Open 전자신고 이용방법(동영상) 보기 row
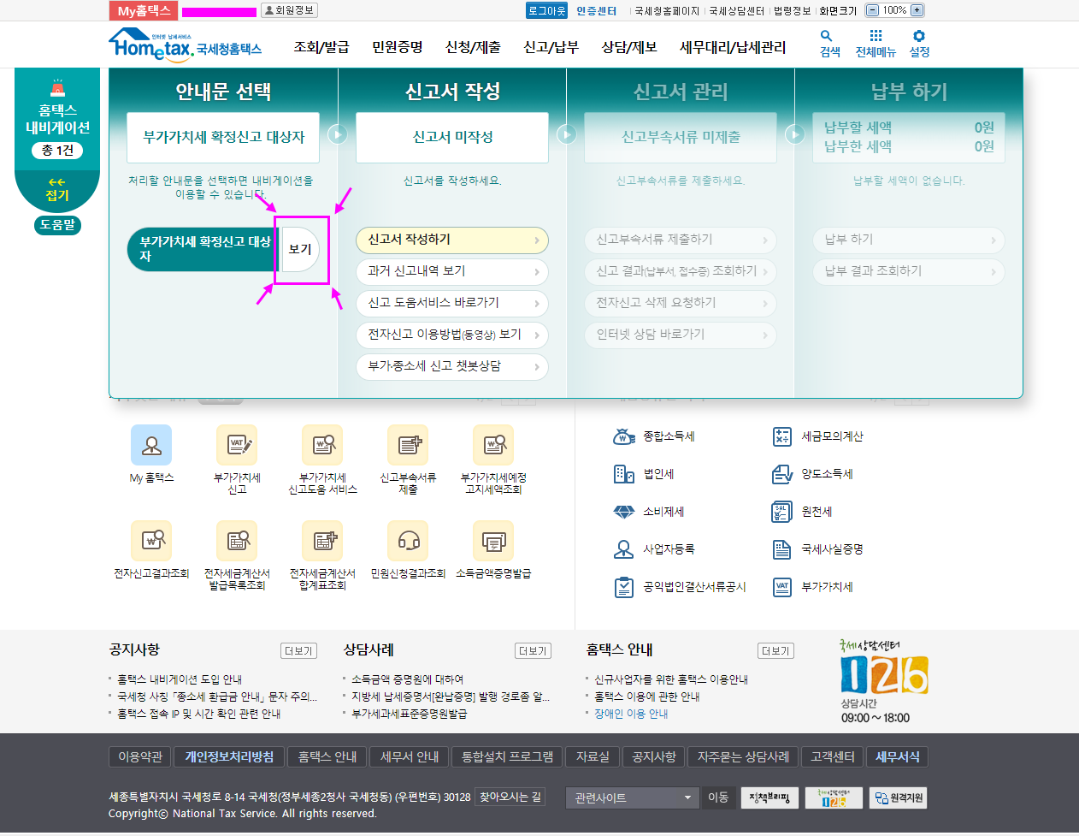The image size is (1079, 836). (452, 335)
